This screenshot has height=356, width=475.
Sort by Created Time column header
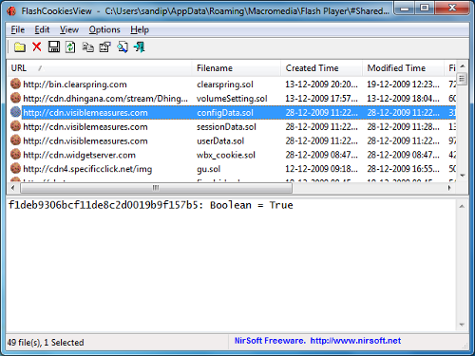click(321, 68)
